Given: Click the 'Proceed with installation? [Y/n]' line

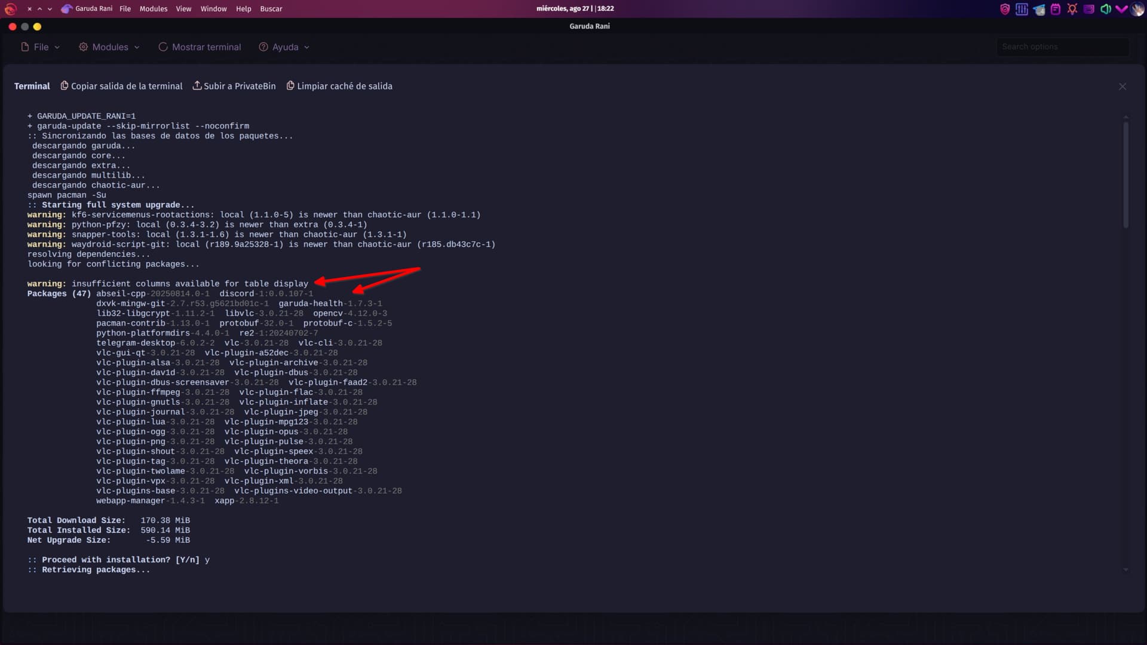Looking at the screenshot, I should pos(118,560).
